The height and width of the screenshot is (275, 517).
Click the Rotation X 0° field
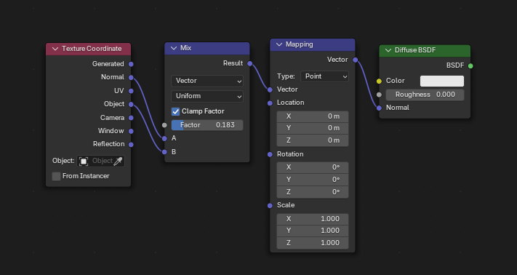pyautogui.click(x=313, y=167)
